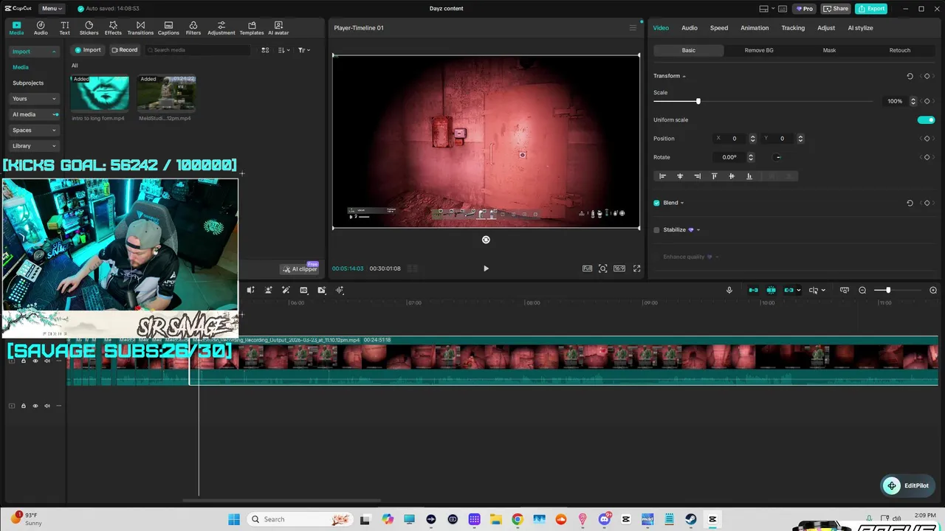Switch to the Speed tab
This screenshot has height=531, width=945.
tap(719, 28)
